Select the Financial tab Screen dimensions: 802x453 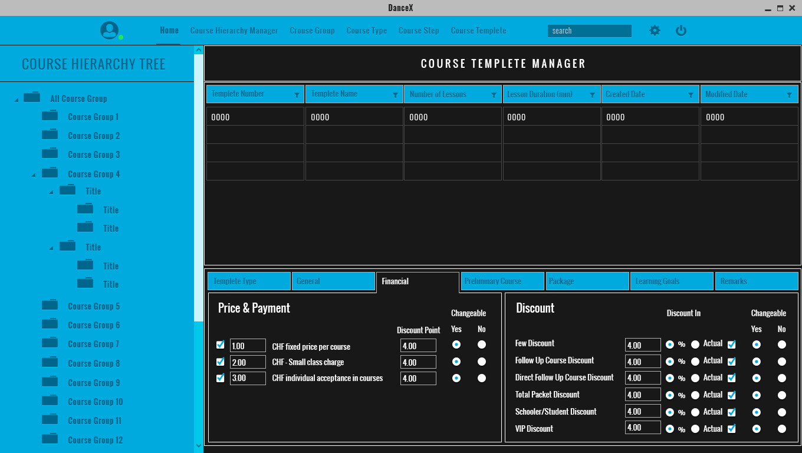click(x=418, y=281)
